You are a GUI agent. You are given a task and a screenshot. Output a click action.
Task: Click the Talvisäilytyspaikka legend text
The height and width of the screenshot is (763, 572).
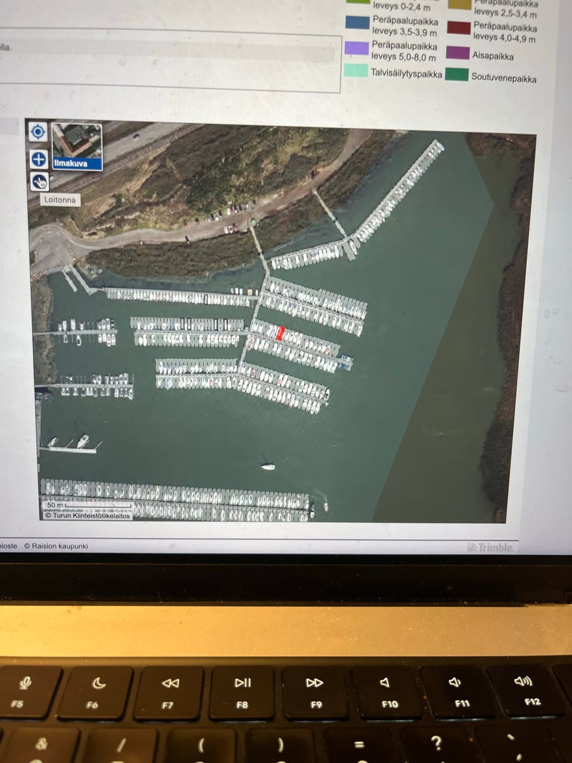click(x=406, y=74)
